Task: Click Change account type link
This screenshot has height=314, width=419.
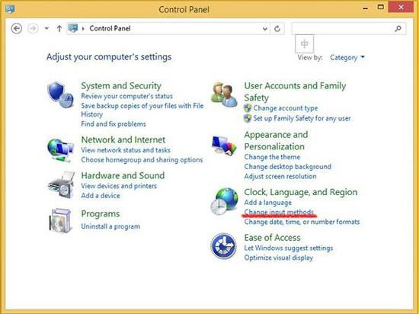Action: (x=286, y=108)
